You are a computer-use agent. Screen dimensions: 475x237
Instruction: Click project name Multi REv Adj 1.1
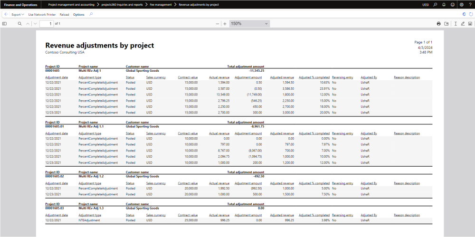coord(91,127)
